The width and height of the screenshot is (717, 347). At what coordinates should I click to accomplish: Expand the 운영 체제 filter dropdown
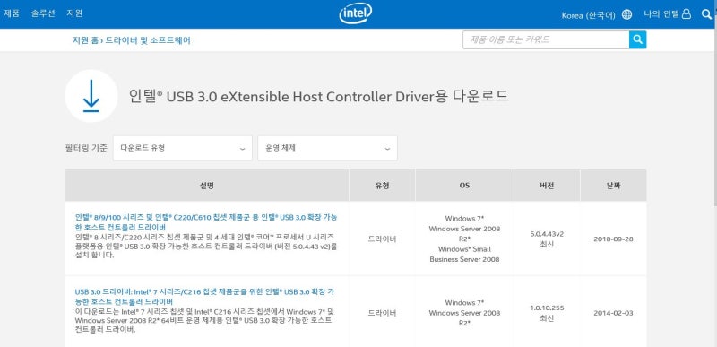click(x=327, y=148)
